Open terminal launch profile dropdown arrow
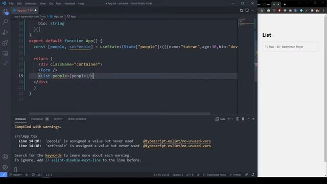 click(232, 119)
